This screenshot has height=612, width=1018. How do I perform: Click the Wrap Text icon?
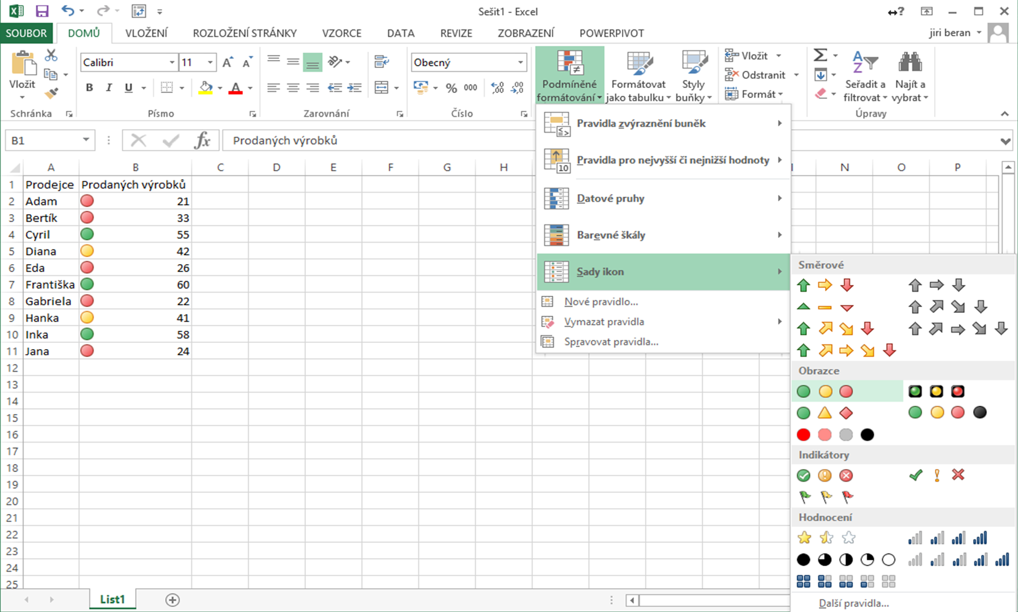pyautogui.click(x=382, y=62)
